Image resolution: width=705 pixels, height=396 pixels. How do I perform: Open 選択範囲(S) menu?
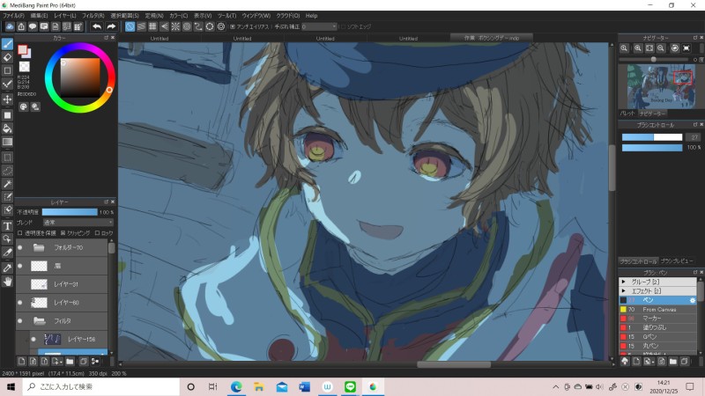[124, 15]
